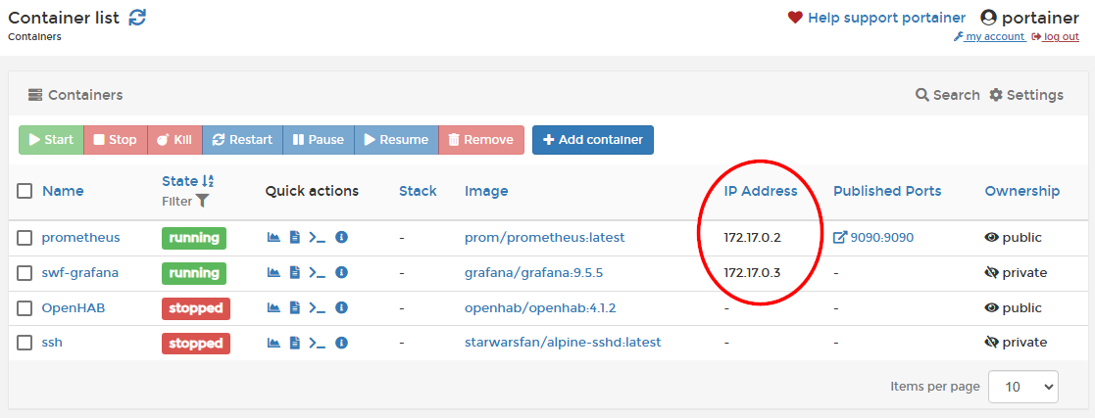Check the ssh container checkbox
1095x418 pixels.
[25, 343]
